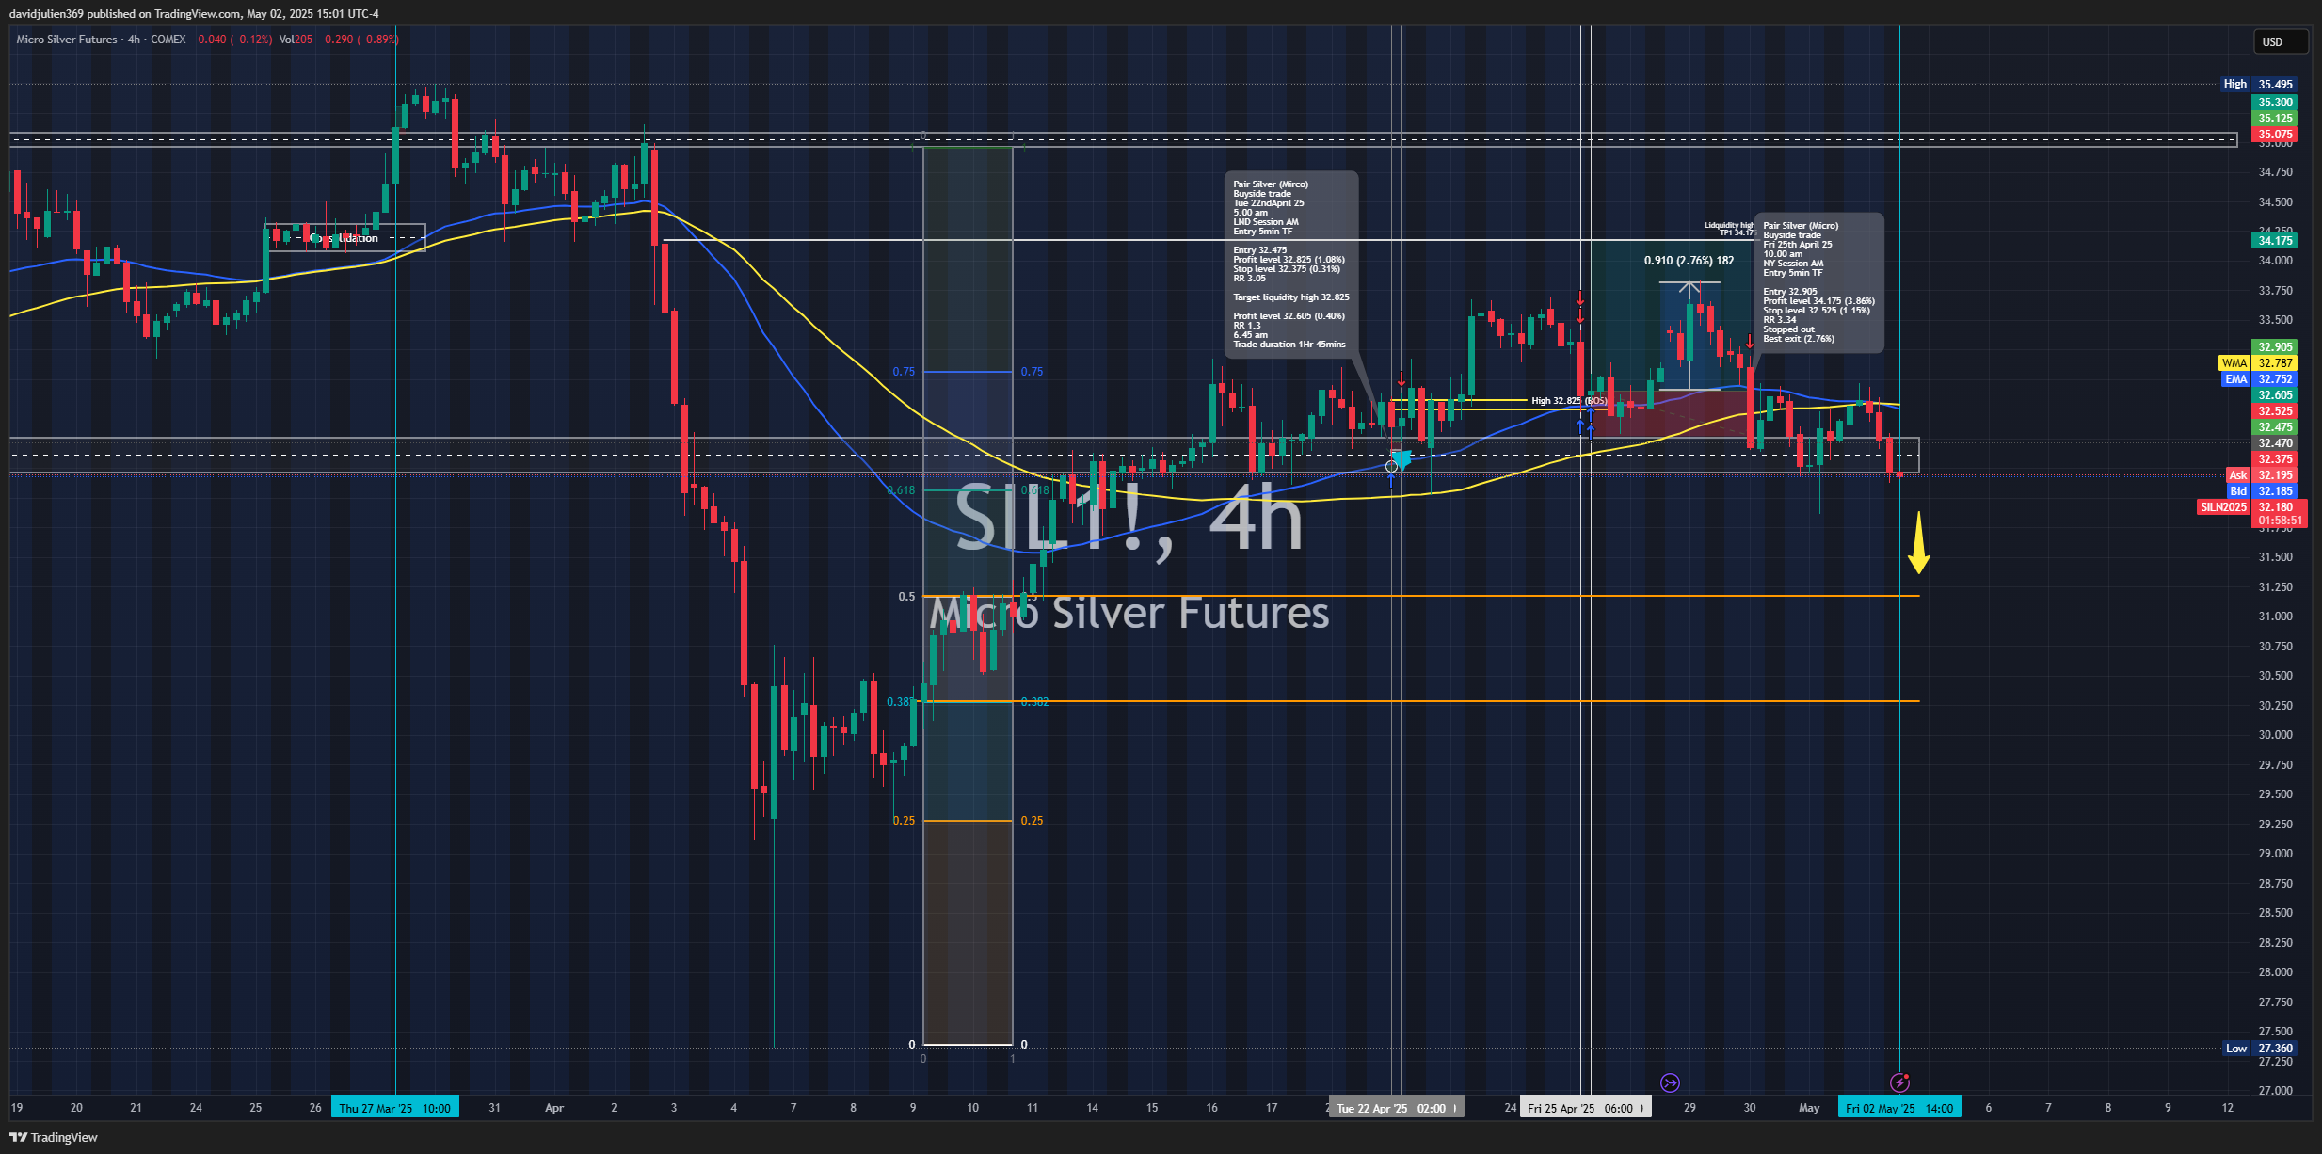The height and width of the screenshot is (1154, 2322).
Task: Open the USD currency selector
Action: (x=2280, y=41)
